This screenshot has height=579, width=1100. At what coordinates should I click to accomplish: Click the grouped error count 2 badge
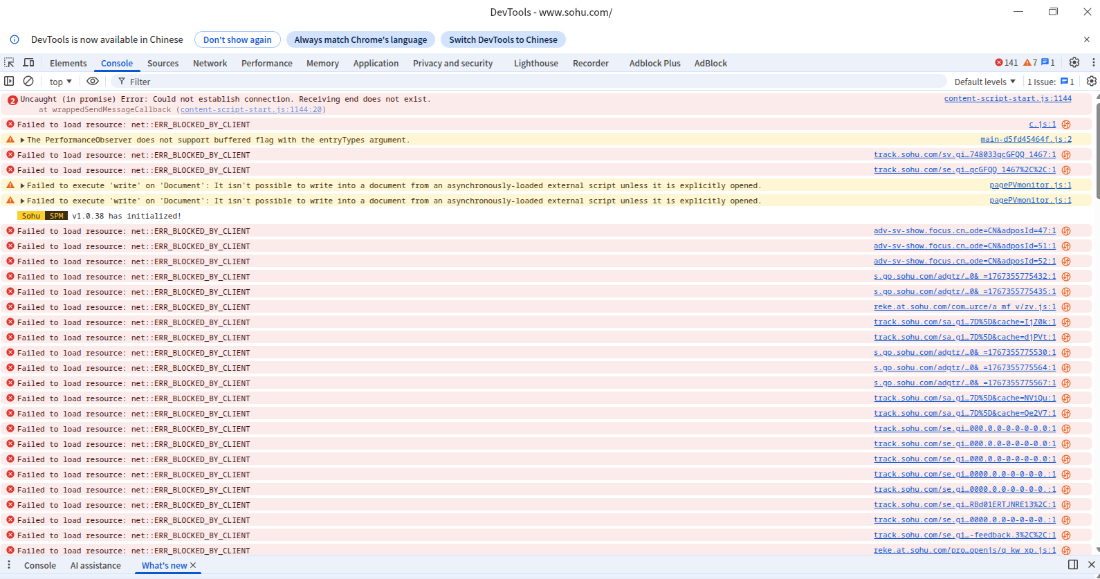click(x=12, y=100)
